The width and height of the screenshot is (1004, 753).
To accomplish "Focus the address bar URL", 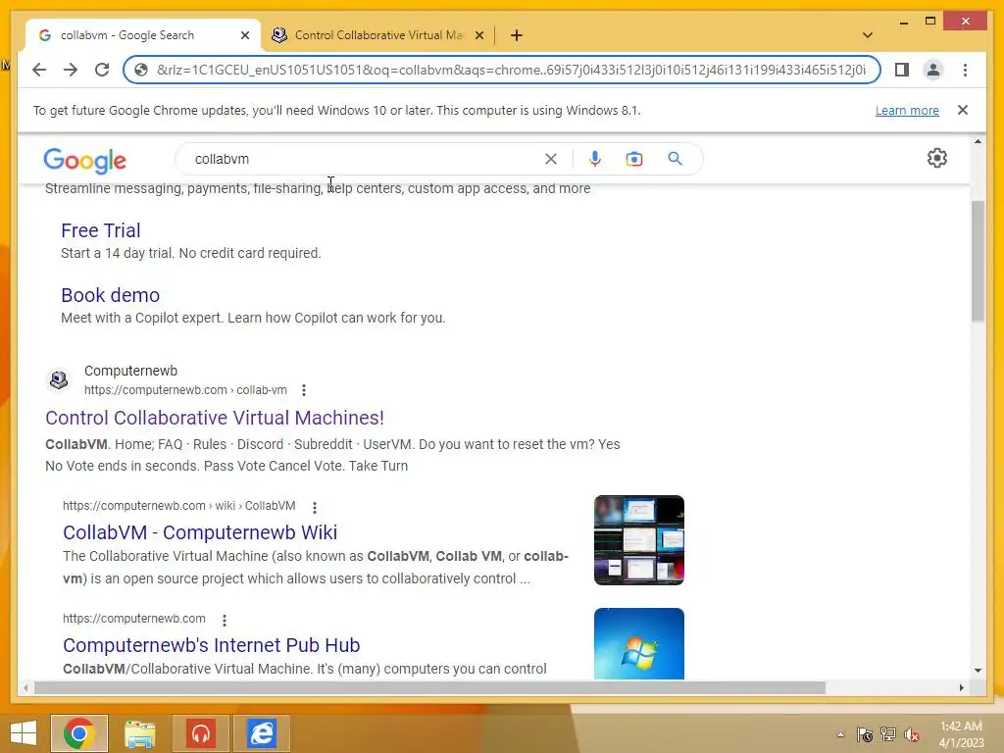I will click(x=511, y=70).
